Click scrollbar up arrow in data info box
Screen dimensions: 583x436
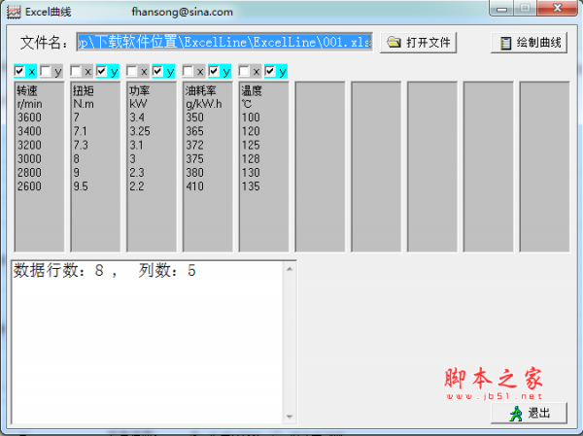[290, 269]
